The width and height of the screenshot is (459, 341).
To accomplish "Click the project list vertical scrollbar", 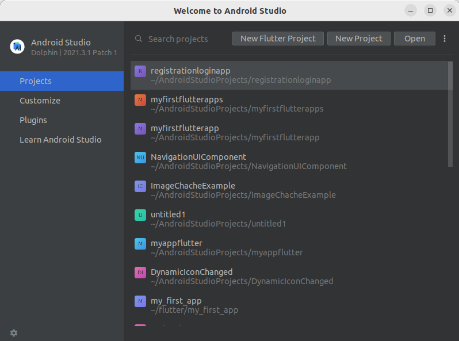I will tap(450, 115).
